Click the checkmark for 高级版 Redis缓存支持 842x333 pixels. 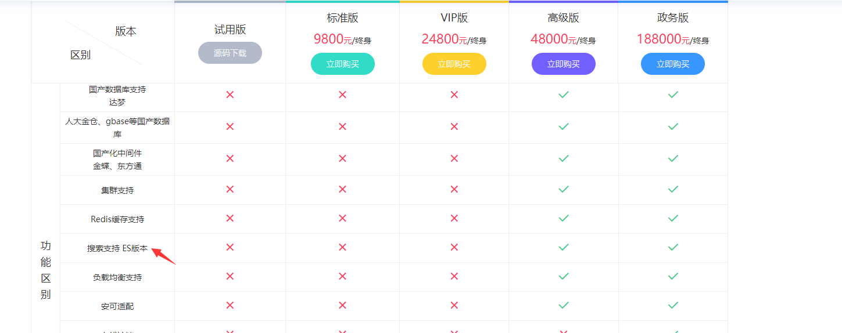pos(563,218)
